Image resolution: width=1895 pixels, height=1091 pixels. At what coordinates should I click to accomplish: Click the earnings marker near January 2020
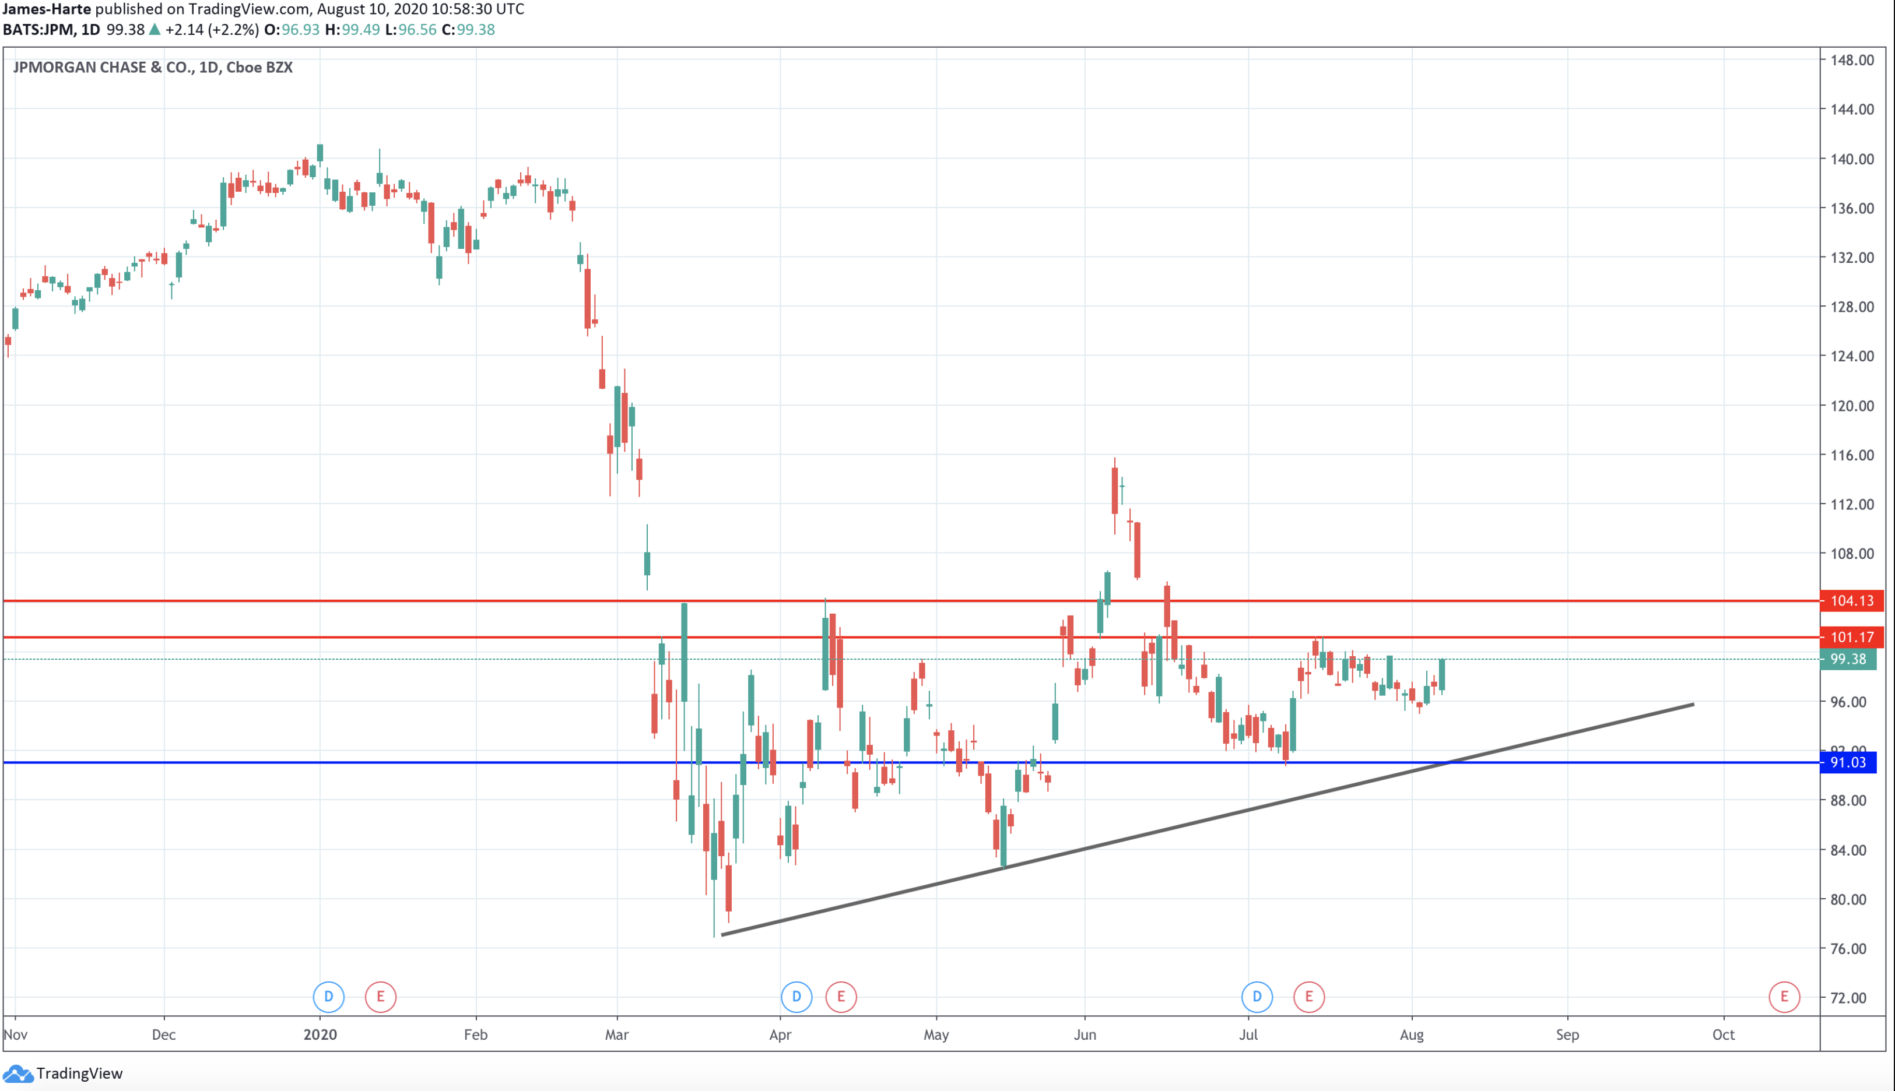[x=380, y=997]
